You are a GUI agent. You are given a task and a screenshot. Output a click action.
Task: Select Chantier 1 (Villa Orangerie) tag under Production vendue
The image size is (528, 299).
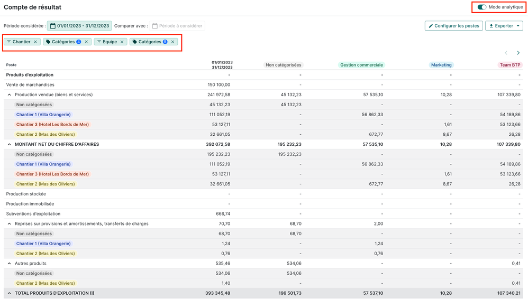43,115
